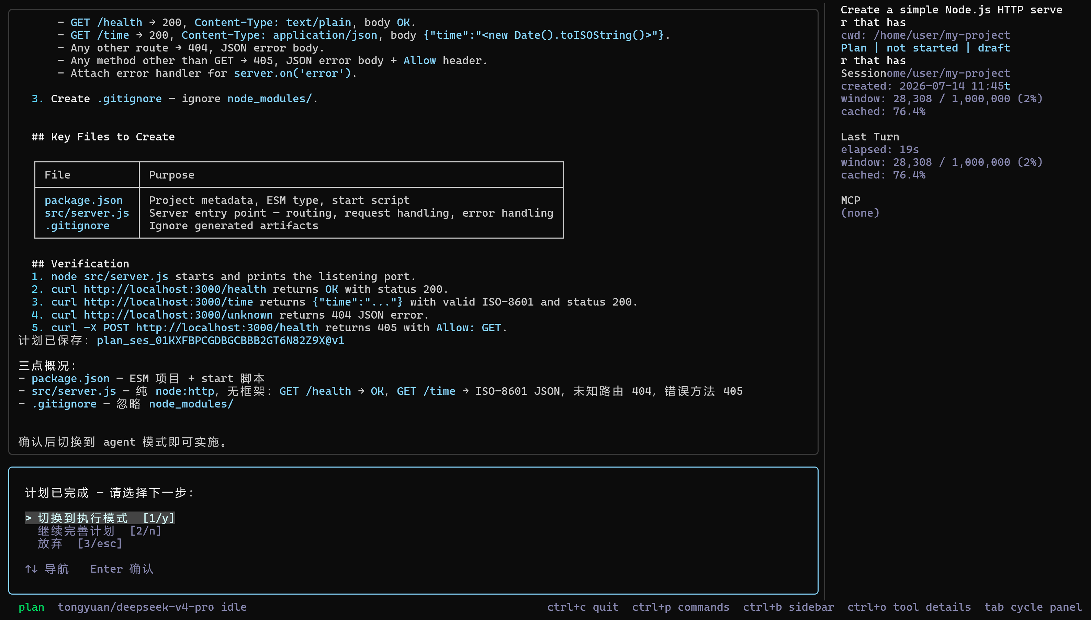Click 'elapsed: 19s' in sidebar
This screenshot has height=620, width=1091.
880,149
